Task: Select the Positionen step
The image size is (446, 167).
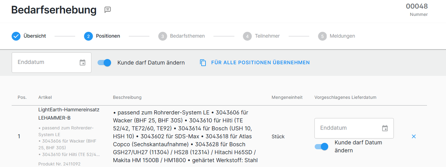Action: [102, 36]
